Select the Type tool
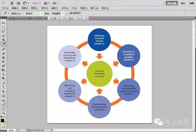The image size is (196, 132). 3,87
